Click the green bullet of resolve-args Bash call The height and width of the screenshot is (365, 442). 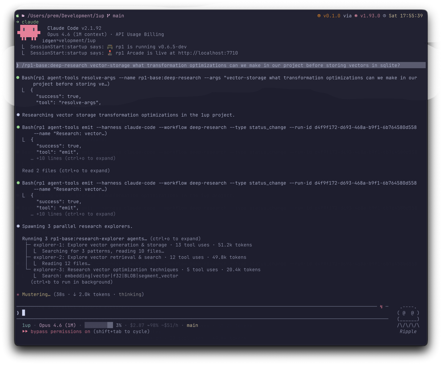pyautogui.click(x=18, y=77)
